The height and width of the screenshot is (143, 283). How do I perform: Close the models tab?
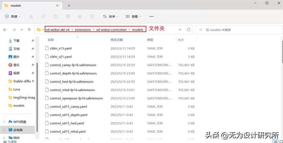point(57,5)
